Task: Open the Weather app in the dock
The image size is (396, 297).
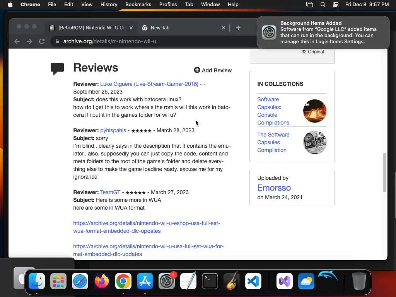Action: [306, 281]
